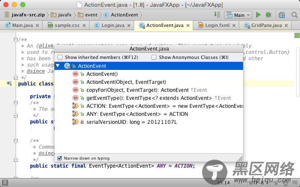Run the Main configuration with green play icon

coord(258,15)
